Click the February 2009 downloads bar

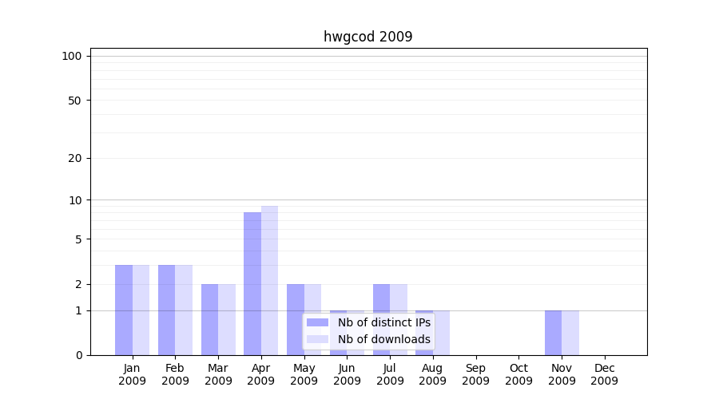pos(184,310)
